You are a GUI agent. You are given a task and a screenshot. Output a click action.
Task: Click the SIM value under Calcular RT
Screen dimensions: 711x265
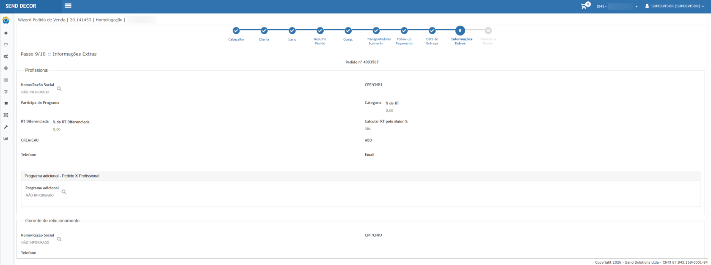(x=368, y=129)
